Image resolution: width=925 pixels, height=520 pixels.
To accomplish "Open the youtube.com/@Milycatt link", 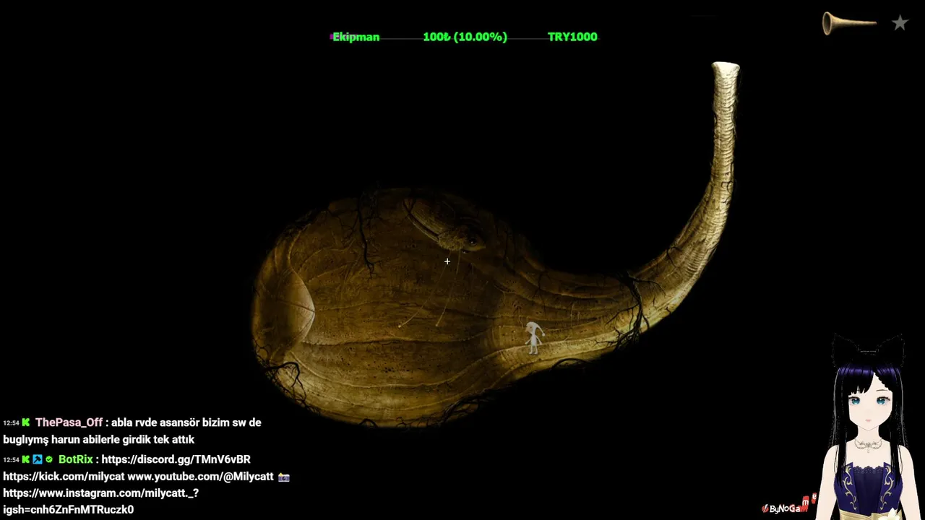I will tap(200, 477).
